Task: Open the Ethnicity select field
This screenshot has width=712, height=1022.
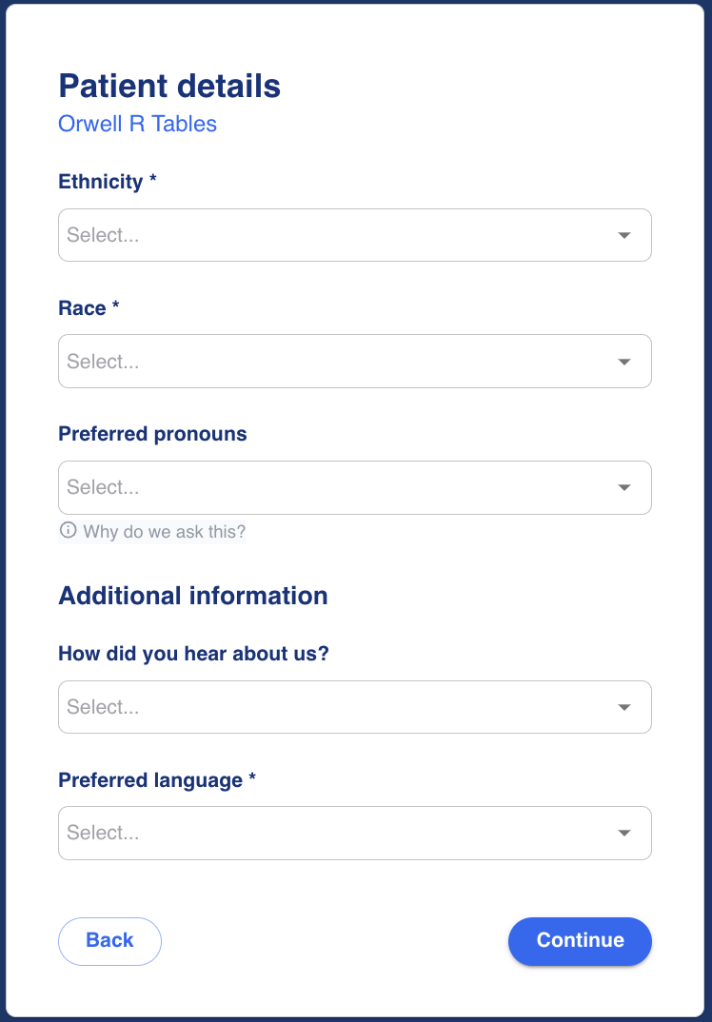Action: tap(333, 235)
